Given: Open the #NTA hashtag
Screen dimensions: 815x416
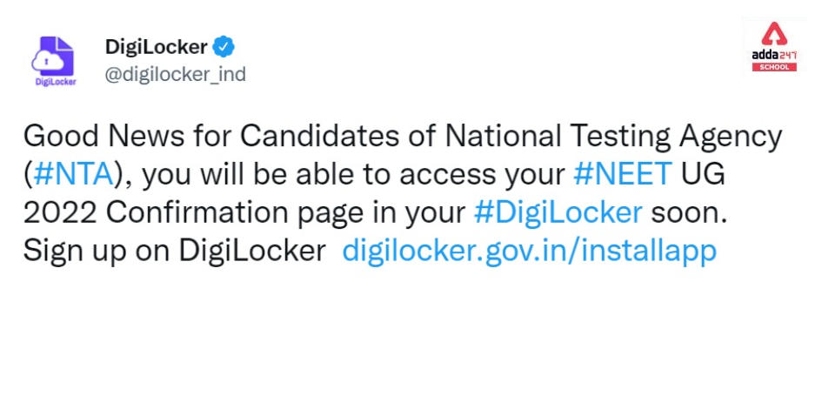Looking at the screenshot, I should pyautogui.click(x=73, y=174).
